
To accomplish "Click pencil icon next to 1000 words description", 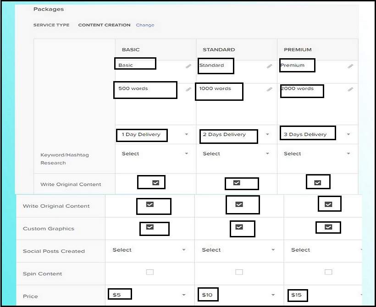I will [269, 89].
